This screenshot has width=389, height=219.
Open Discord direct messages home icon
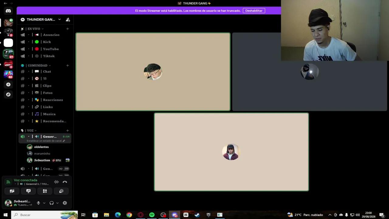[8, 11]
